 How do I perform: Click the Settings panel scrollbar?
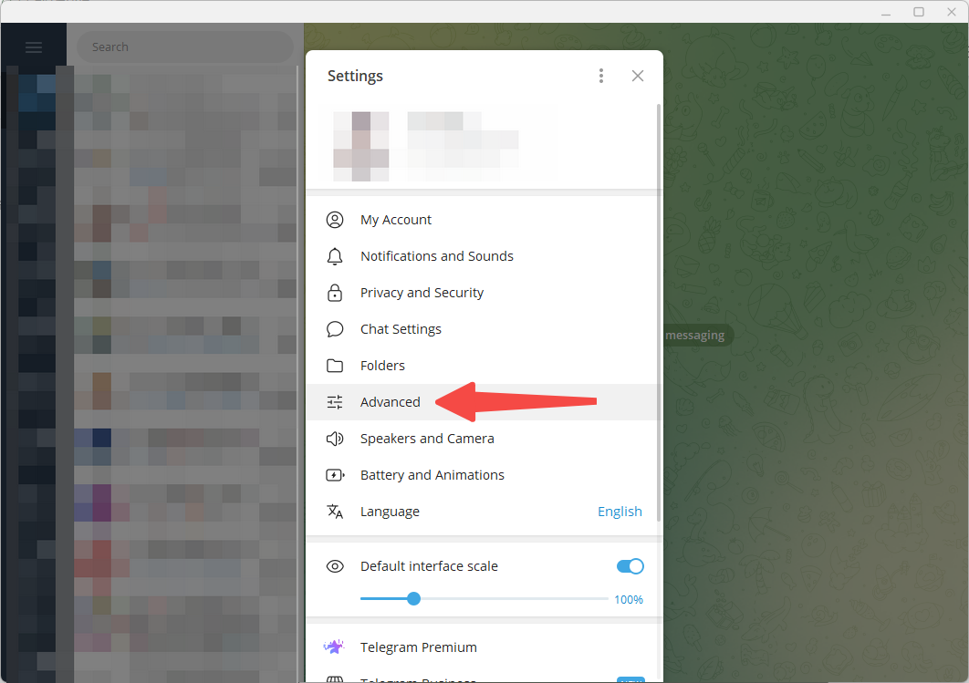659,312
